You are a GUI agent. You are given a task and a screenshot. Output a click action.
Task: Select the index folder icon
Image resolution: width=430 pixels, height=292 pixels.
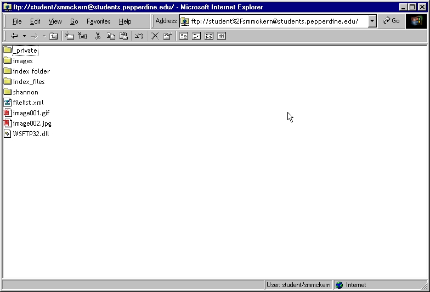click(8, 71)
